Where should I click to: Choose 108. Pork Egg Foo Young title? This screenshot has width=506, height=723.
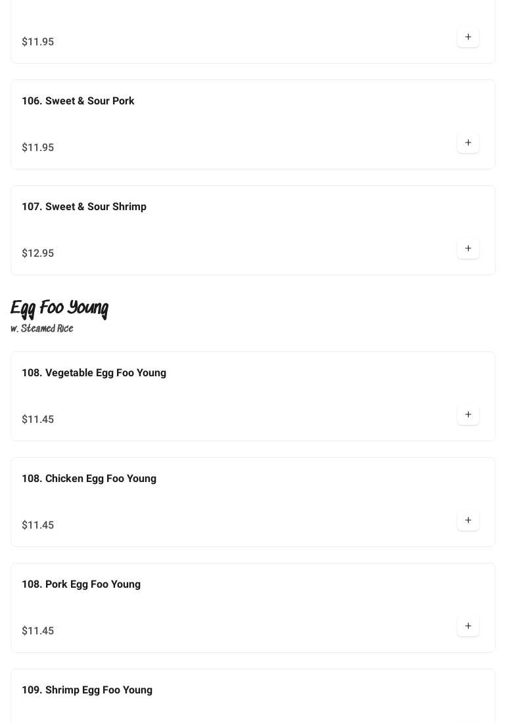click(x=81, y=584)
